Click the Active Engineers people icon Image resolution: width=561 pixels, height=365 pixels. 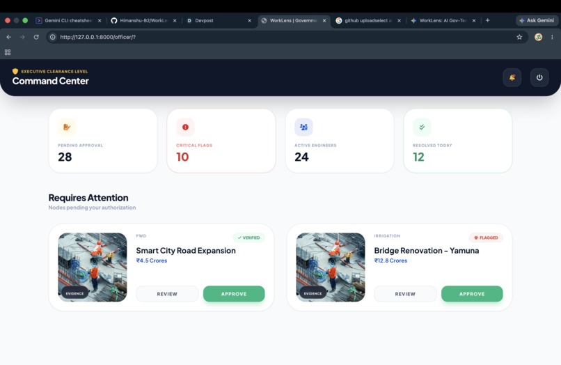point(303,127)
